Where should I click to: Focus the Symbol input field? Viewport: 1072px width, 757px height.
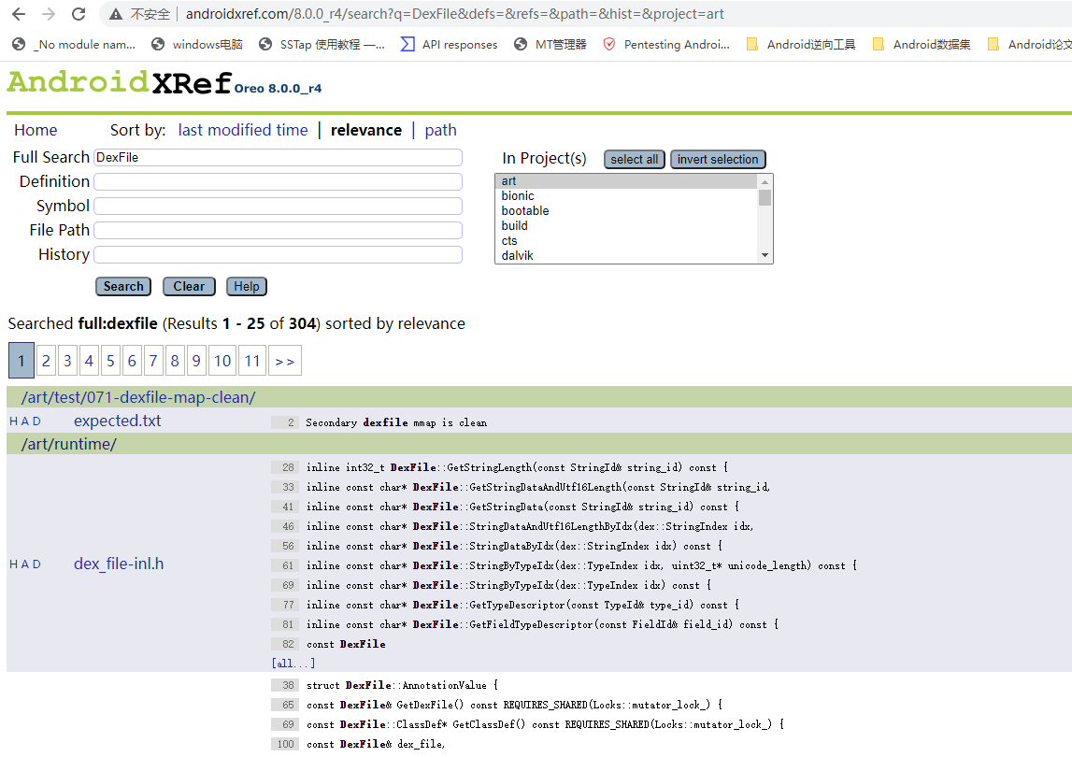[278, 206]
